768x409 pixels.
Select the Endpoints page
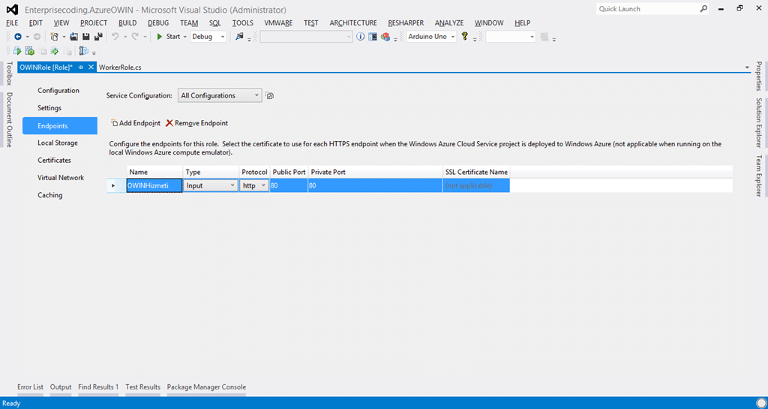point(60,126)
